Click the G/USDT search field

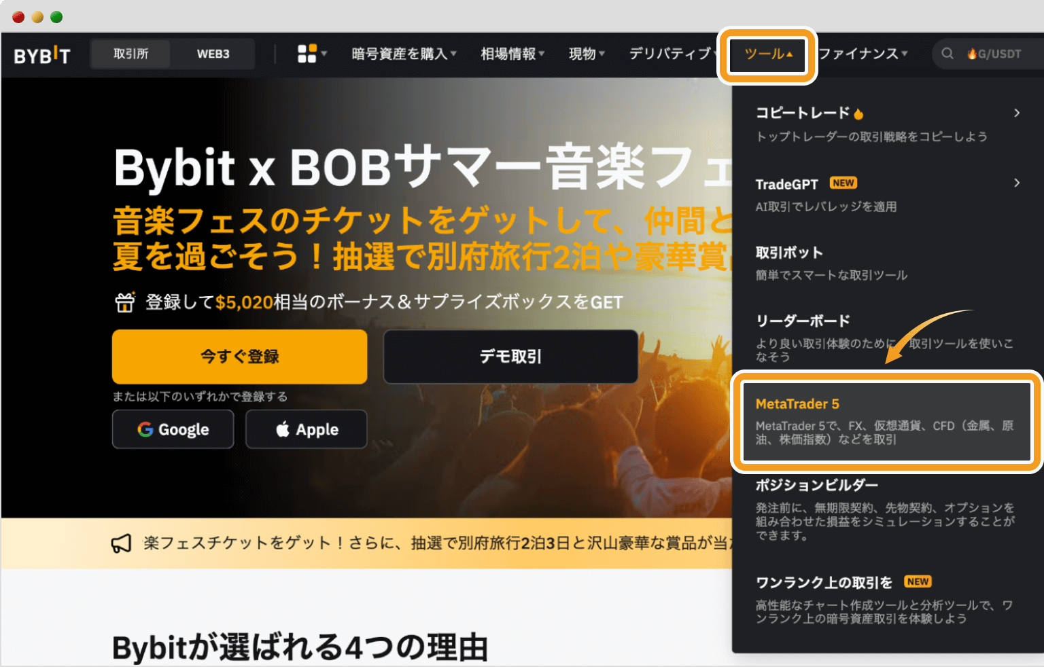click(x=989, y=54)
